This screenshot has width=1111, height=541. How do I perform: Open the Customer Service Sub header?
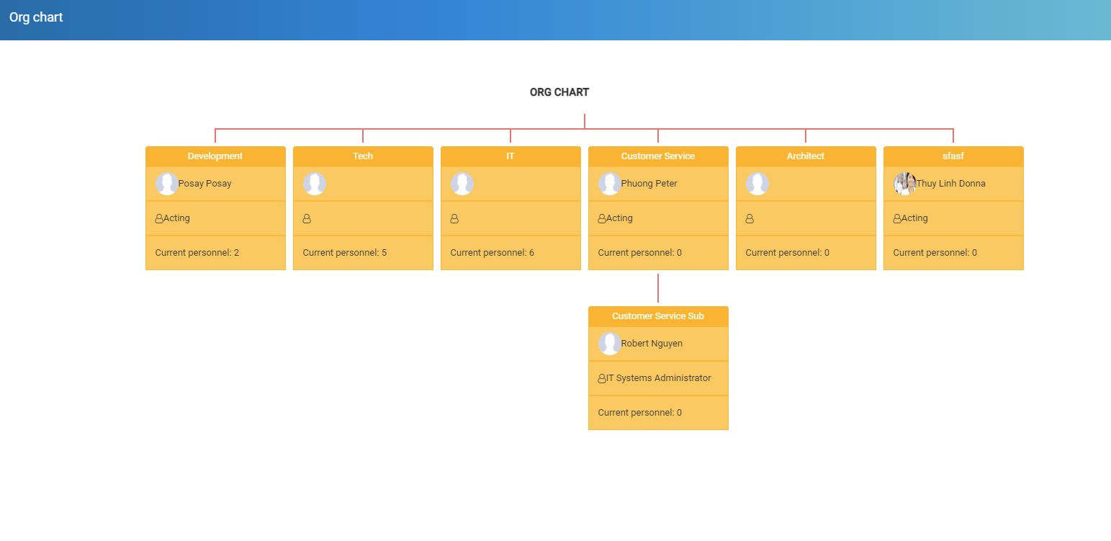click(658, 316)
